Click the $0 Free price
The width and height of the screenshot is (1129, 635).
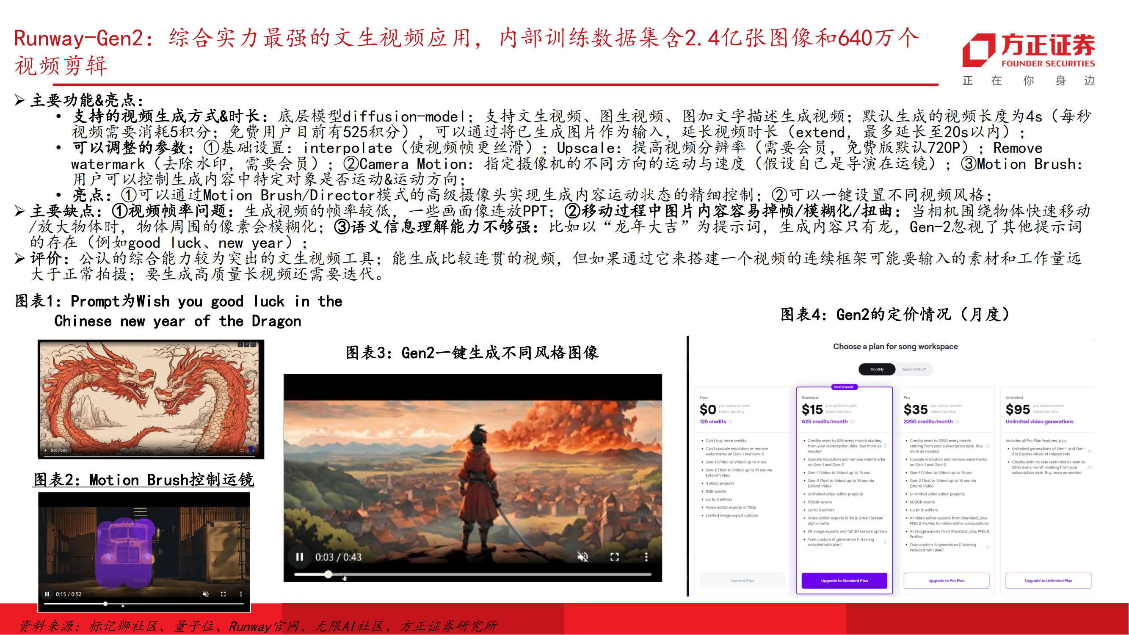708,410
